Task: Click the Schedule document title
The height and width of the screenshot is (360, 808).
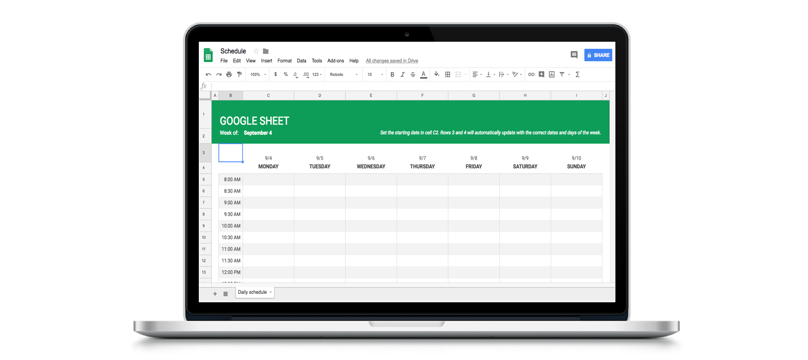Action: tap(233, 51)
